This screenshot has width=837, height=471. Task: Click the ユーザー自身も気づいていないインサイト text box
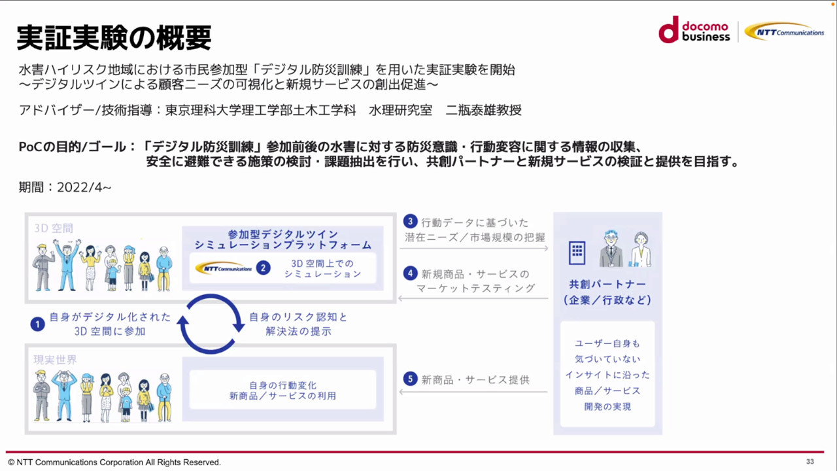click(x=607, y=374)
